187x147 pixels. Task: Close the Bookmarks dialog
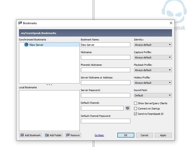(171, 23)
